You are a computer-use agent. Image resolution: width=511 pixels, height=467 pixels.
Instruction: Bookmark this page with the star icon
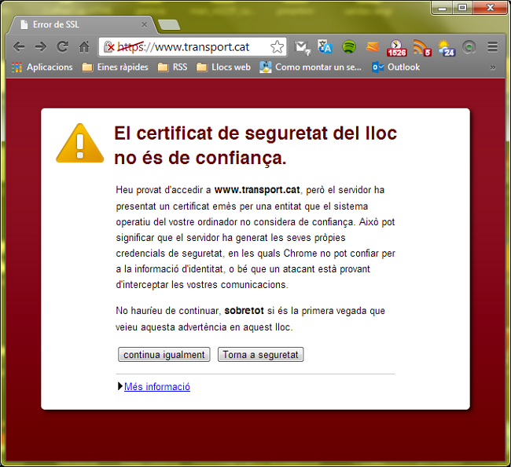(277, 47)
